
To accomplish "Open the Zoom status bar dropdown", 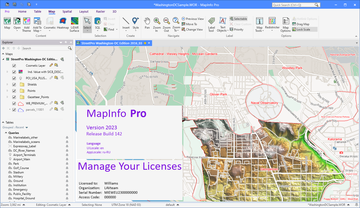I will tap(24, 205).
